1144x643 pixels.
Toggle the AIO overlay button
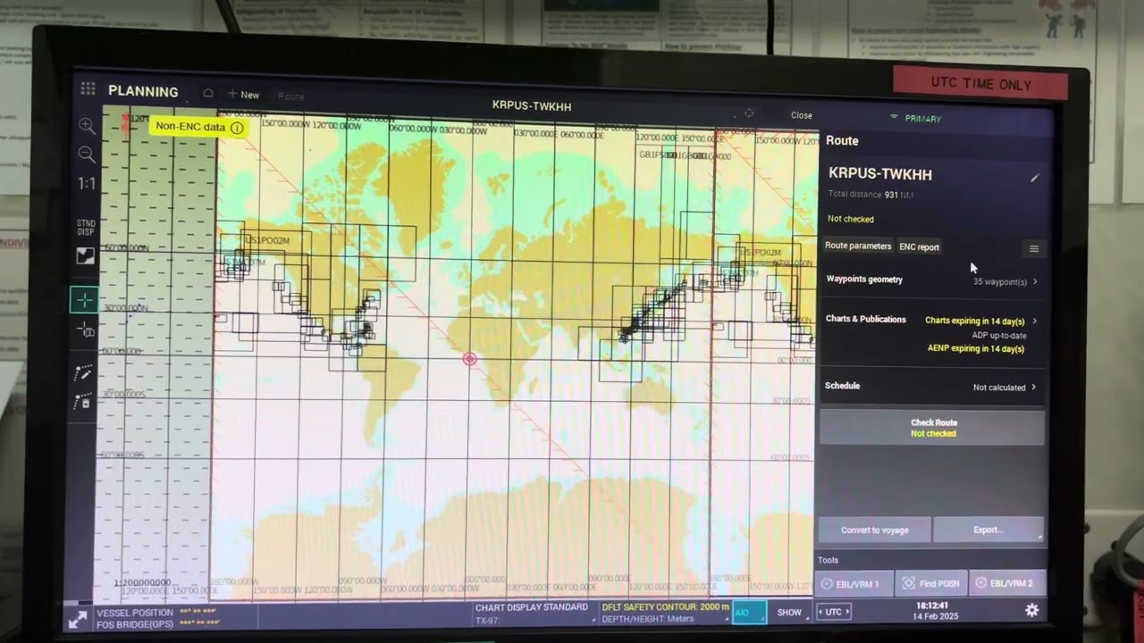click(749, 613)
